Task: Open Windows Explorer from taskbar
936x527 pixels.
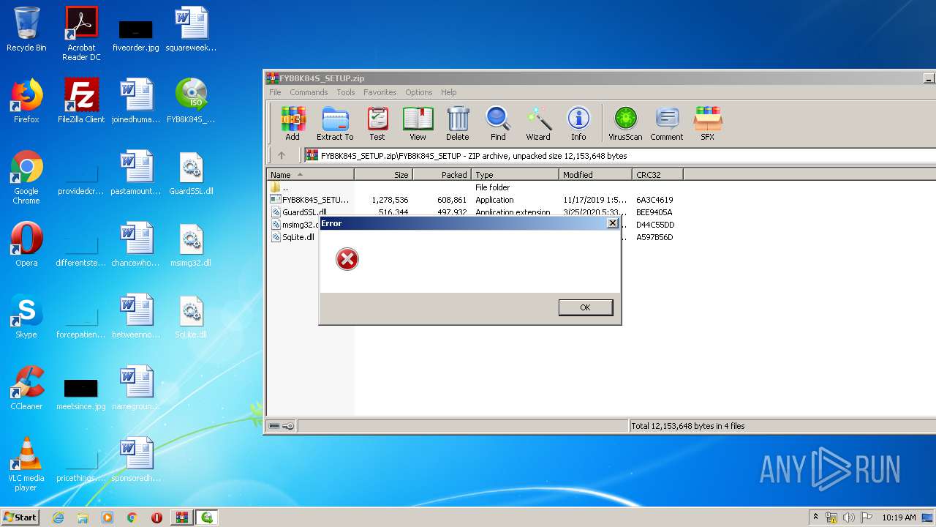Action: 83,517
